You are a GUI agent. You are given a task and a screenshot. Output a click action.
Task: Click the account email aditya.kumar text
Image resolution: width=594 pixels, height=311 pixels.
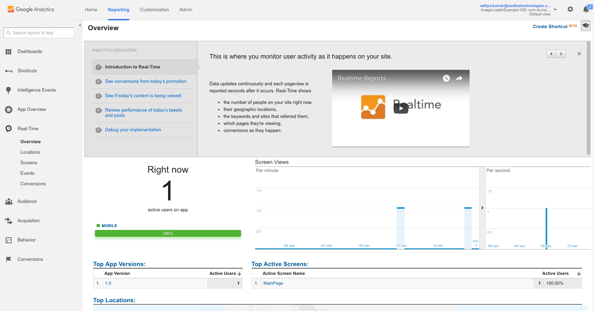tap(515, 6)
